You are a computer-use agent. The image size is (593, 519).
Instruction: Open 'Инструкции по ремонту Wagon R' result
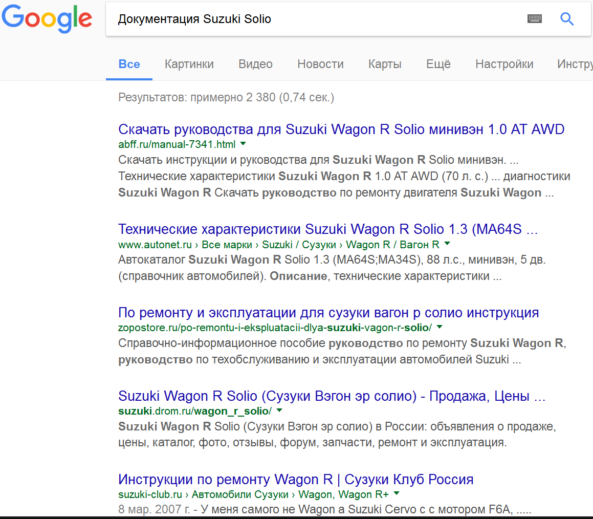[296, 479]
